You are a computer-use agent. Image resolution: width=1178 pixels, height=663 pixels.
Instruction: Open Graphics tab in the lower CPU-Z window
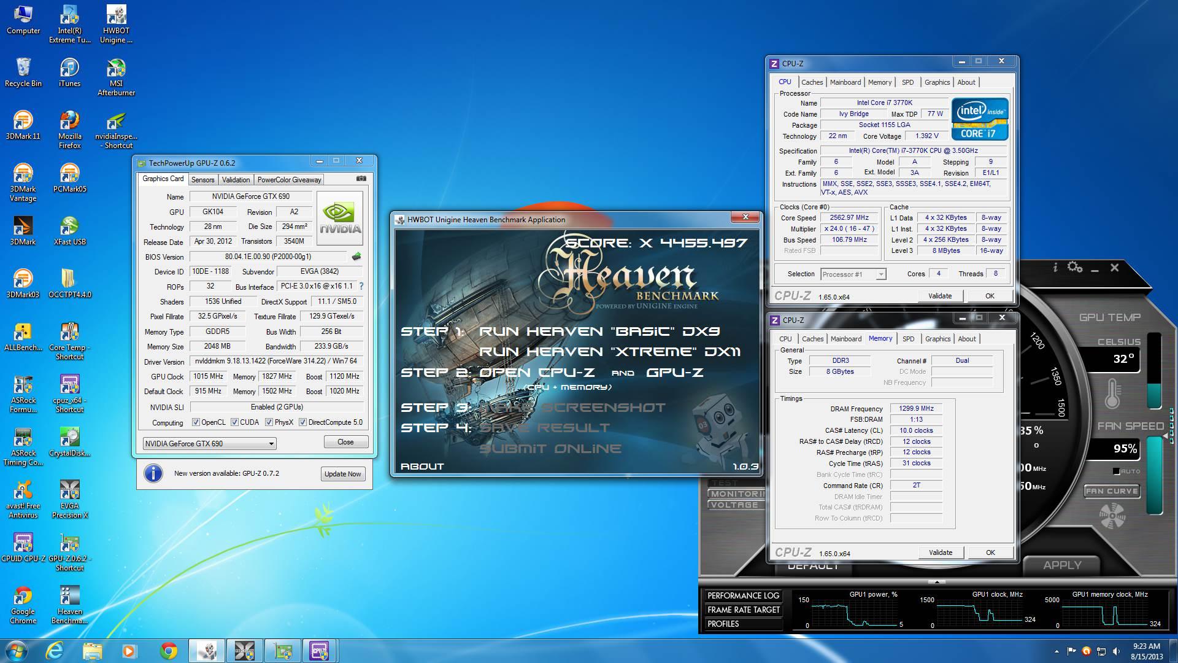coord(937,339)
